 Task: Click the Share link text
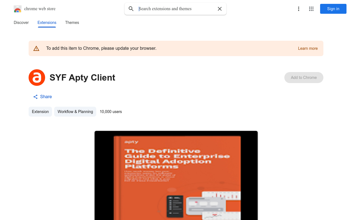click(46, 97)
